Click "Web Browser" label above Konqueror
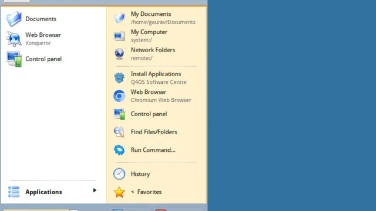The height and width of the screenshot is (211, 376). click(x=43, y=35)
